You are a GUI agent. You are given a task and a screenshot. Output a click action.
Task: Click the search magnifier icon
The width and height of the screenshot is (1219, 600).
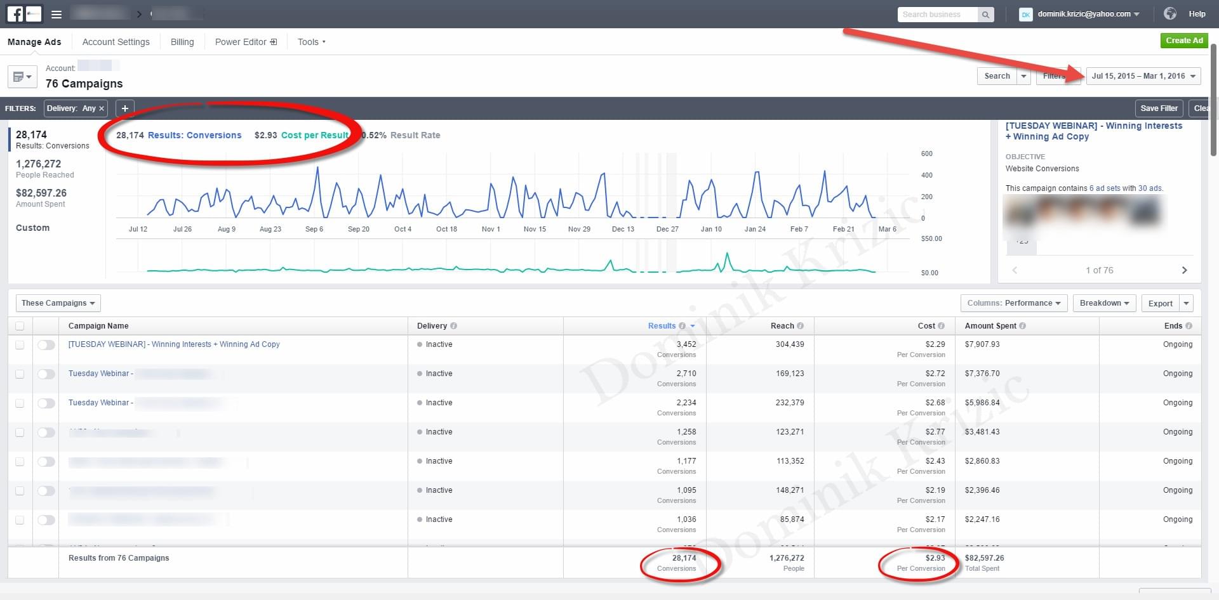(985, 15)
